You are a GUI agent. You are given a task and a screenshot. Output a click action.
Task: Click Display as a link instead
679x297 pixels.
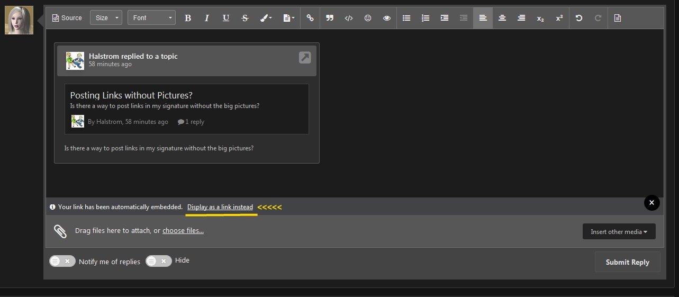(x=220, y=207)
